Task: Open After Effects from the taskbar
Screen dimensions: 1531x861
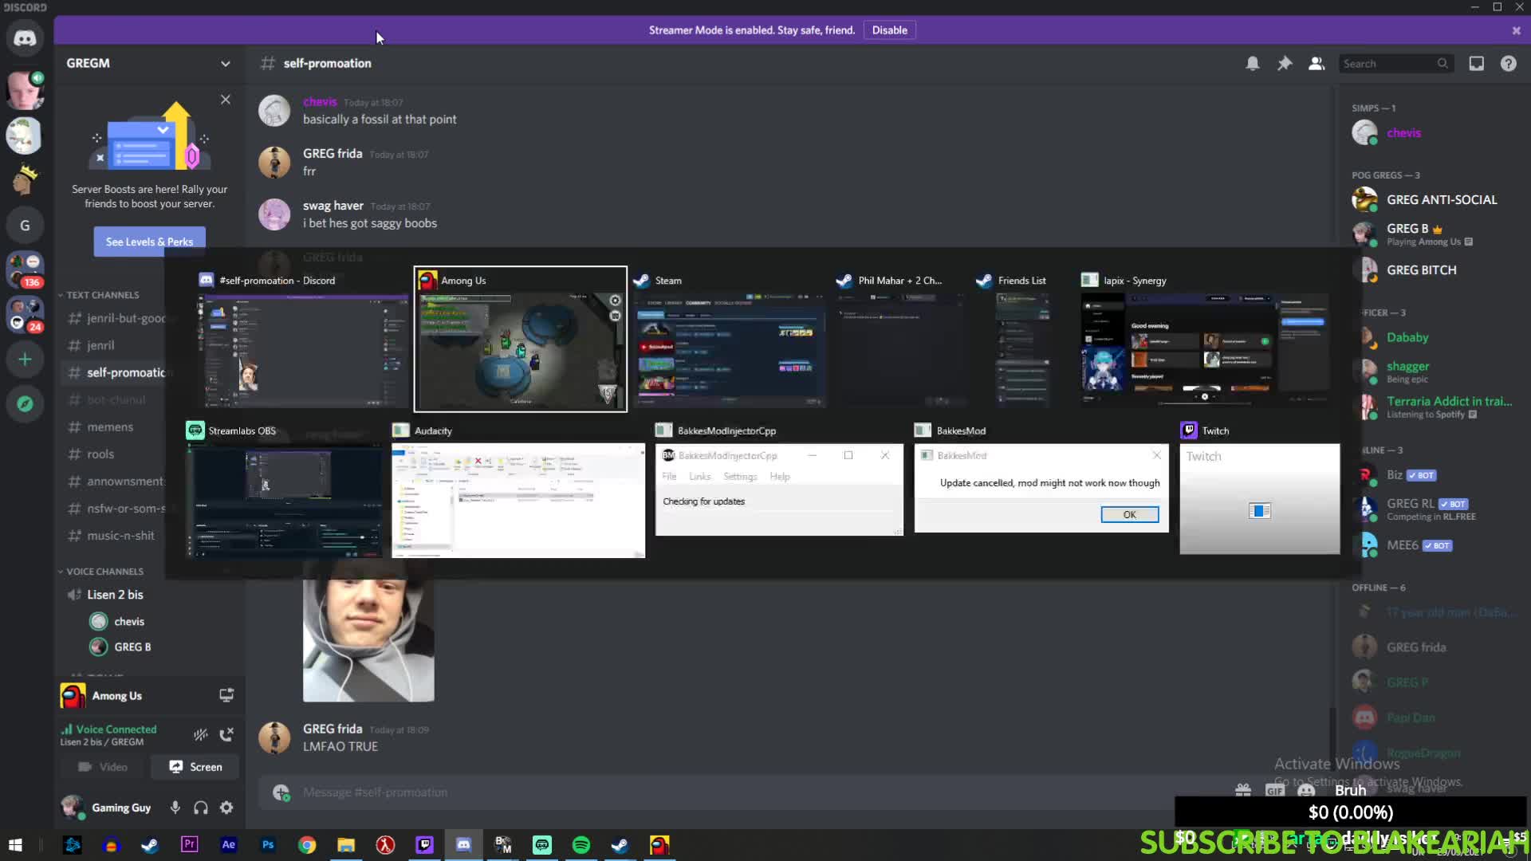Action: (229, 845)
